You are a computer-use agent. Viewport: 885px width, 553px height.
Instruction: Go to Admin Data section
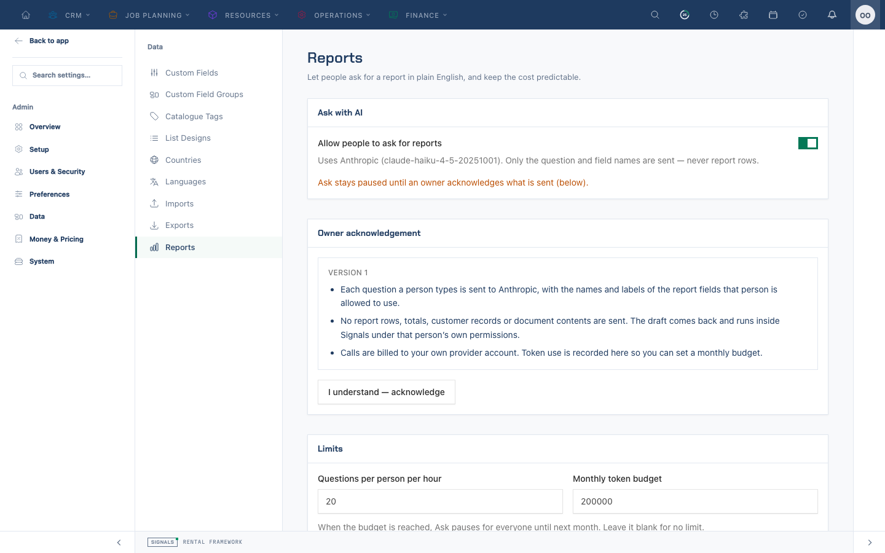(67, 216)
